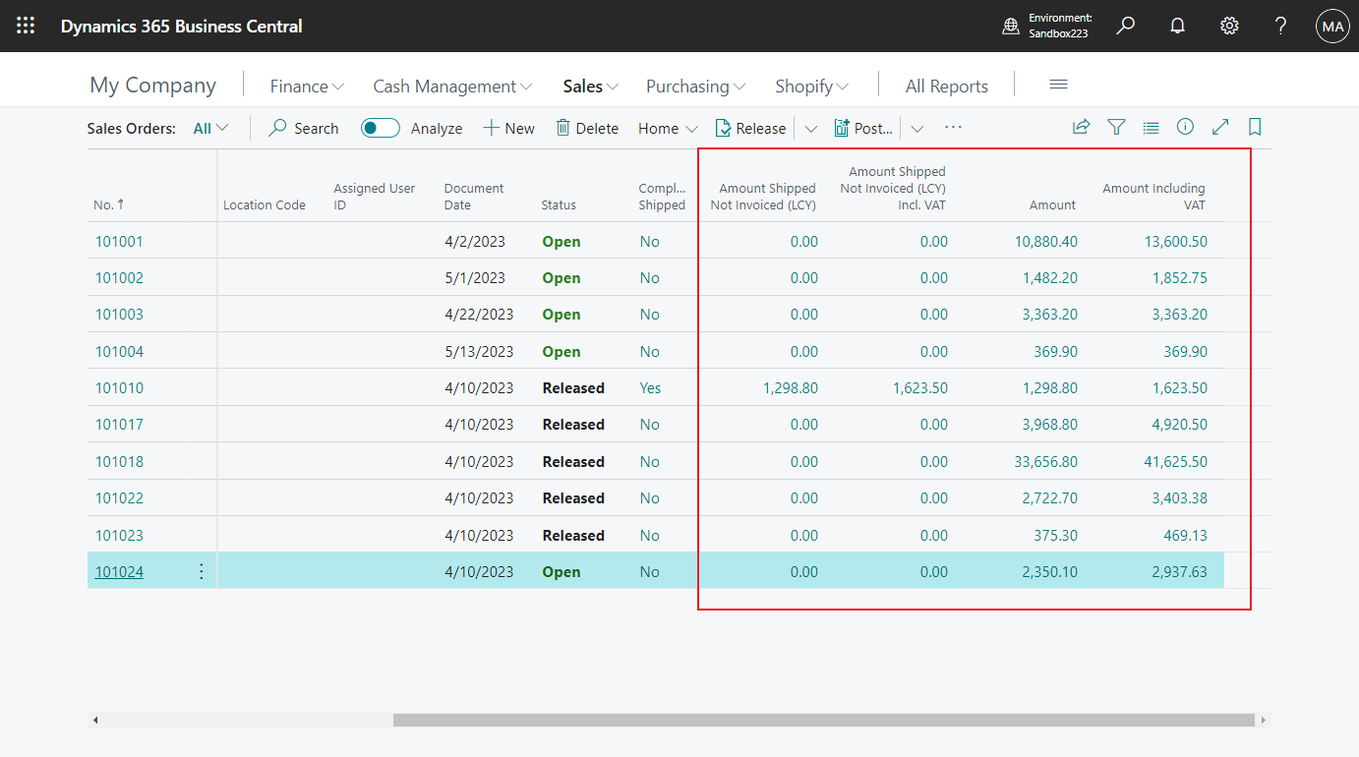Open sales order 101024 link
1359x757 pixels.
coord(118,571)
